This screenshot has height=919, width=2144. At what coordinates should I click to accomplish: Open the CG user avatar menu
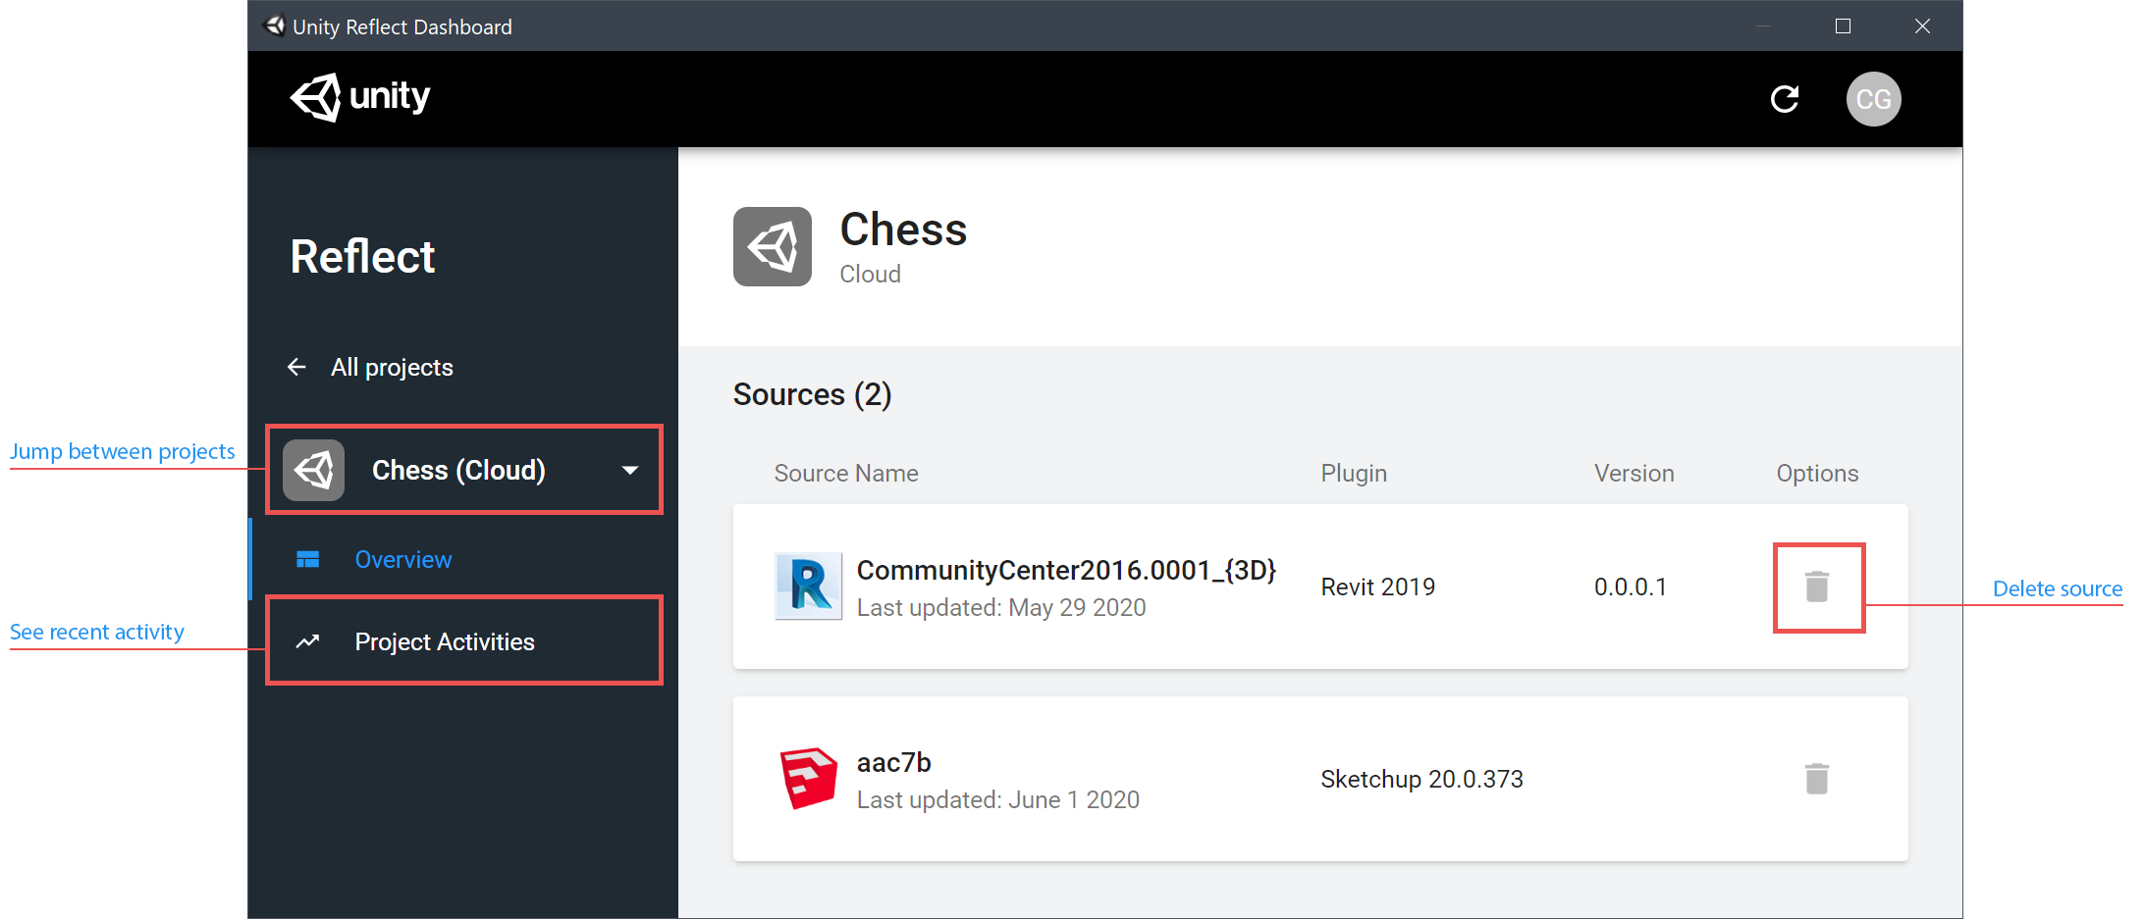[x=1873, y=99]
